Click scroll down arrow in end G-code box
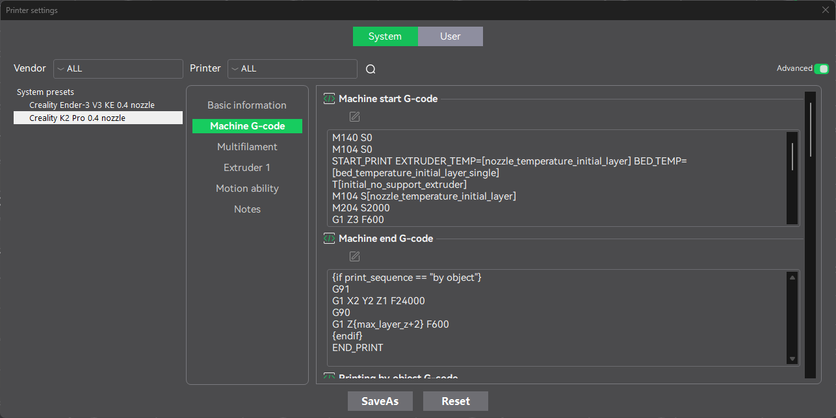The width and height of the screenshot is (836, 418). pyautogui.click(x=792, y=359)
